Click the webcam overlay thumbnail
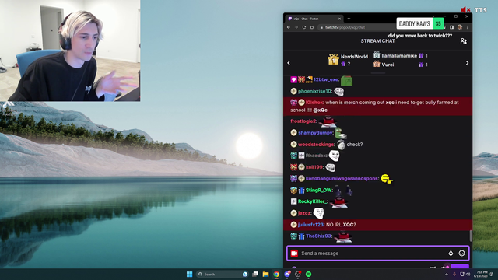Viewport: 498px width, 280px height. coord(70,51)
